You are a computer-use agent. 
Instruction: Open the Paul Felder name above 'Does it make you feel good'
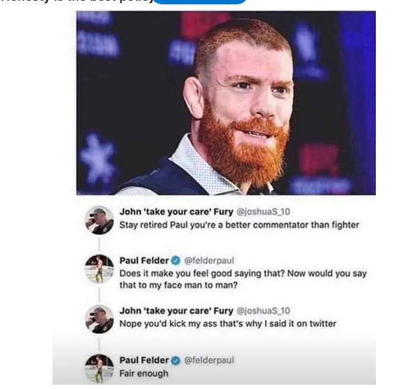pos(144,261)
